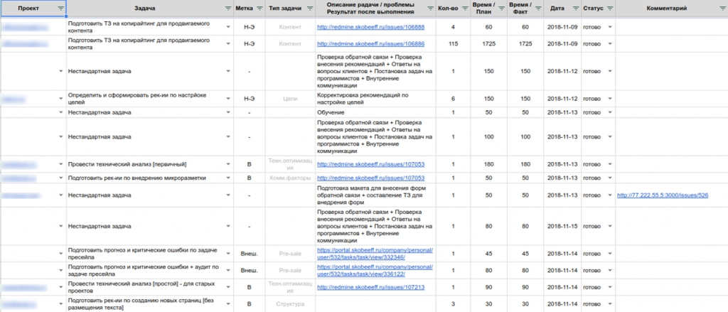Select the 'Подготовка макета для внесения форм' description cell

375,195
